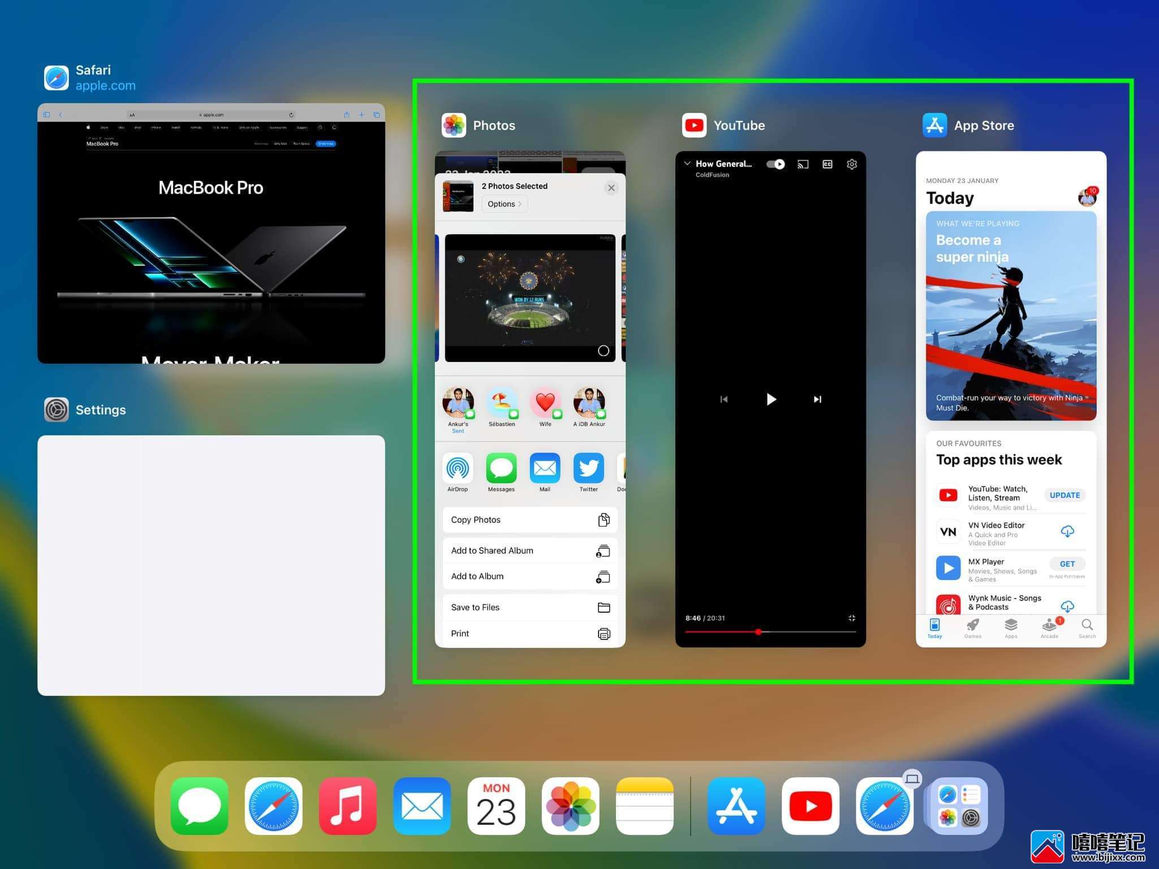Open Messages from the dock
Viewport: 1159px width, 869px height.
(200, 806)
